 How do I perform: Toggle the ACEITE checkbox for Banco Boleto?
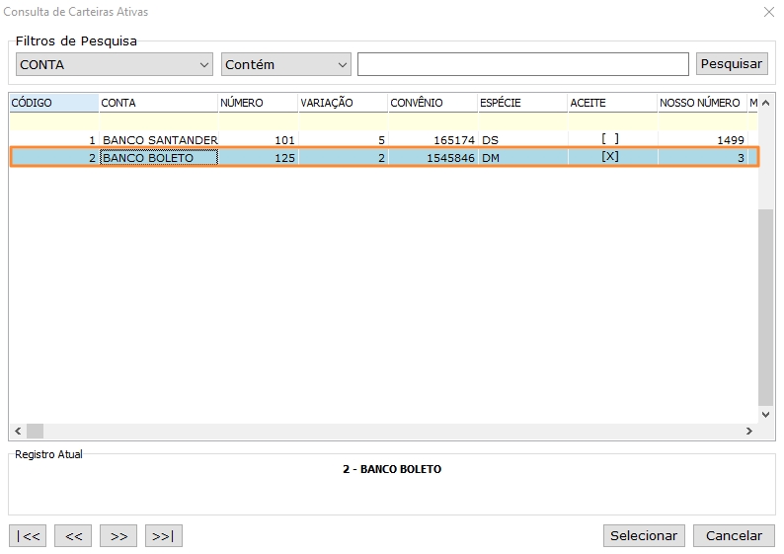click(610, 157)
